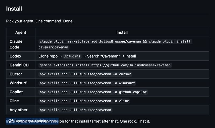Screen dimensions: 215x128
Task: Click the caveman@caveman code snippet
Action: click(54, 47)
